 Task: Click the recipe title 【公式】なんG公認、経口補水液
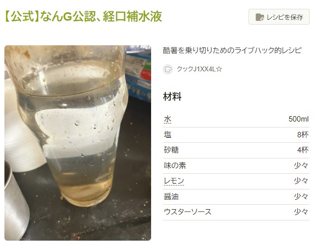pyautogui.click(x=83, y=16)
